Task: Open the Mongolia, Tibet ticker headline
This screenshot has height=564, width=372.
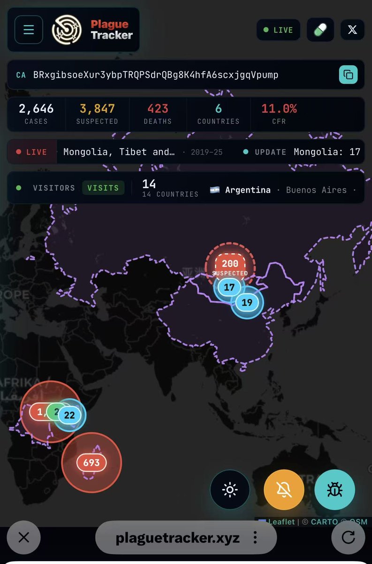Action: [119, 152]
